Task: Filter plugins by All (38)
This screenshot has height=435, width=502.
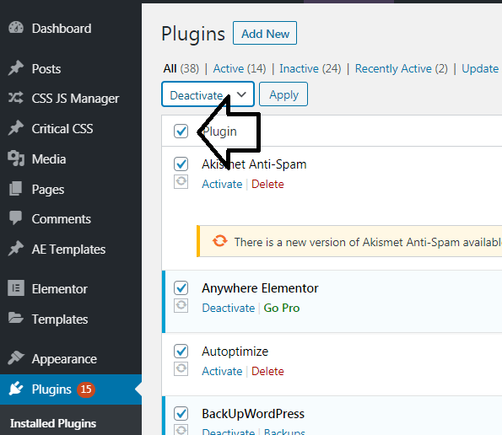Action: (181, 68)
